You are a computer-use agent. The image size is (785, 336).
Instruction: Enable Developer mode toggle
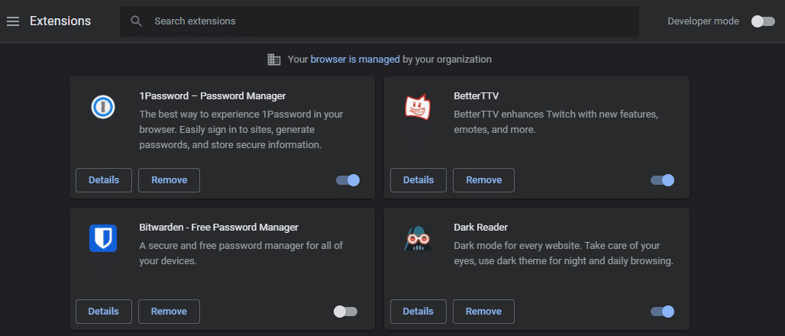[x=763, y=21]
